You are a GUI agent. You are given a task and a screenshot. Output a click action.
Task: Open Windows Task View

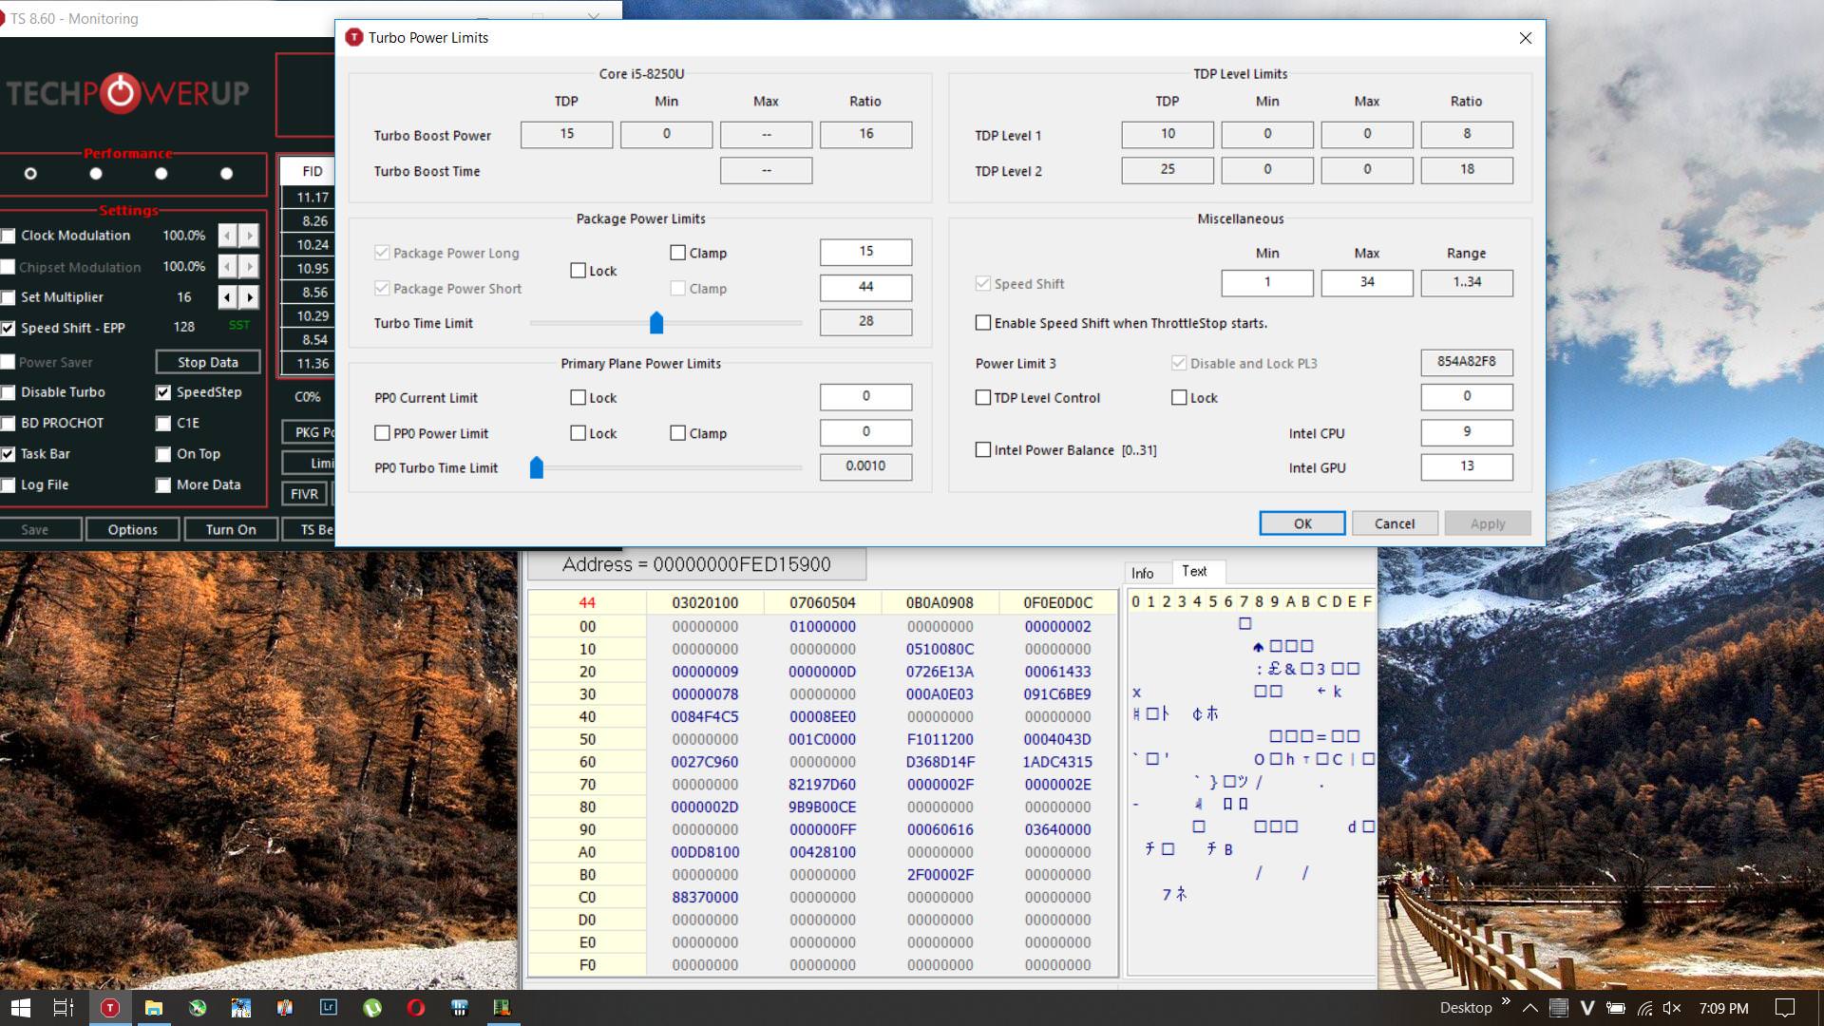coord(64,1008)
